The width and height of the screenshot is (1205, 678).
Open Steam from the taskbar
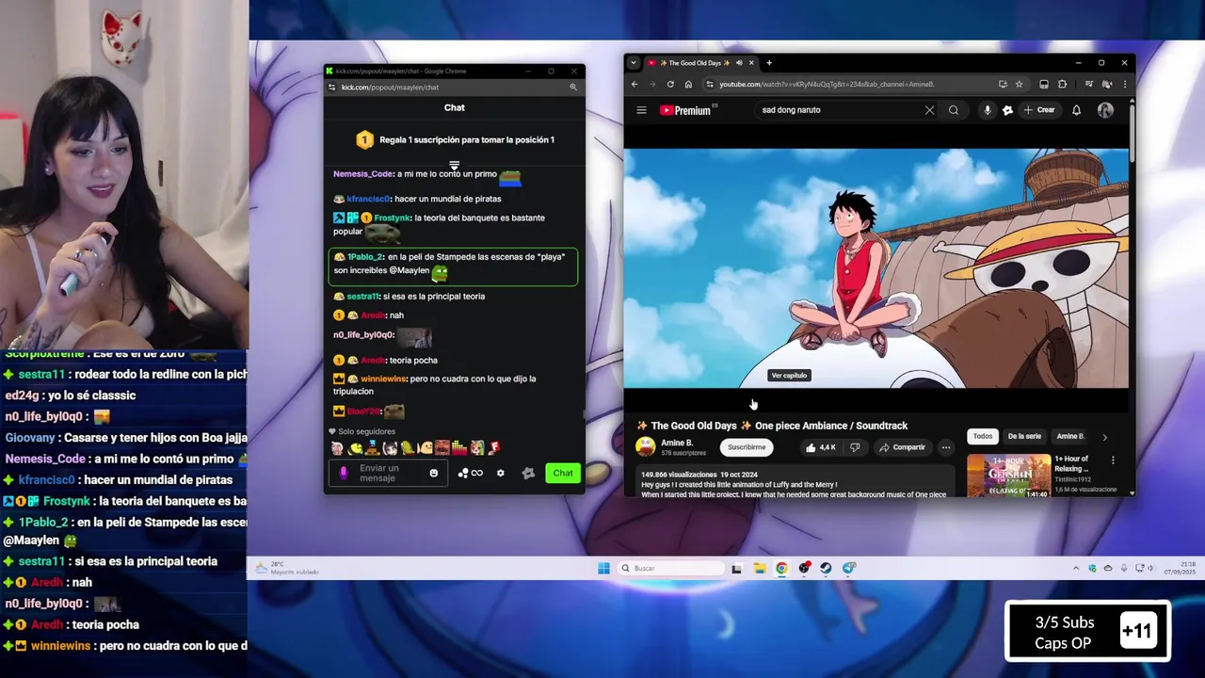click(x=826, y=568)
